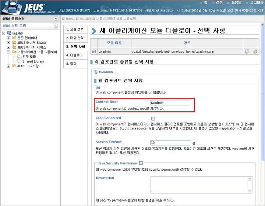265x206 pixels.
Task: Select step 3. 선택 사항
Action: coord(75,47)
